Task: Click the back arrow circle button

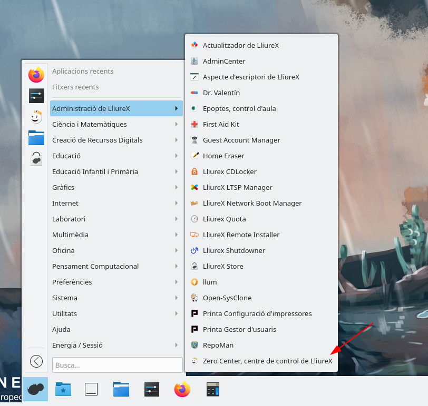Action: [x=36, y=361]
